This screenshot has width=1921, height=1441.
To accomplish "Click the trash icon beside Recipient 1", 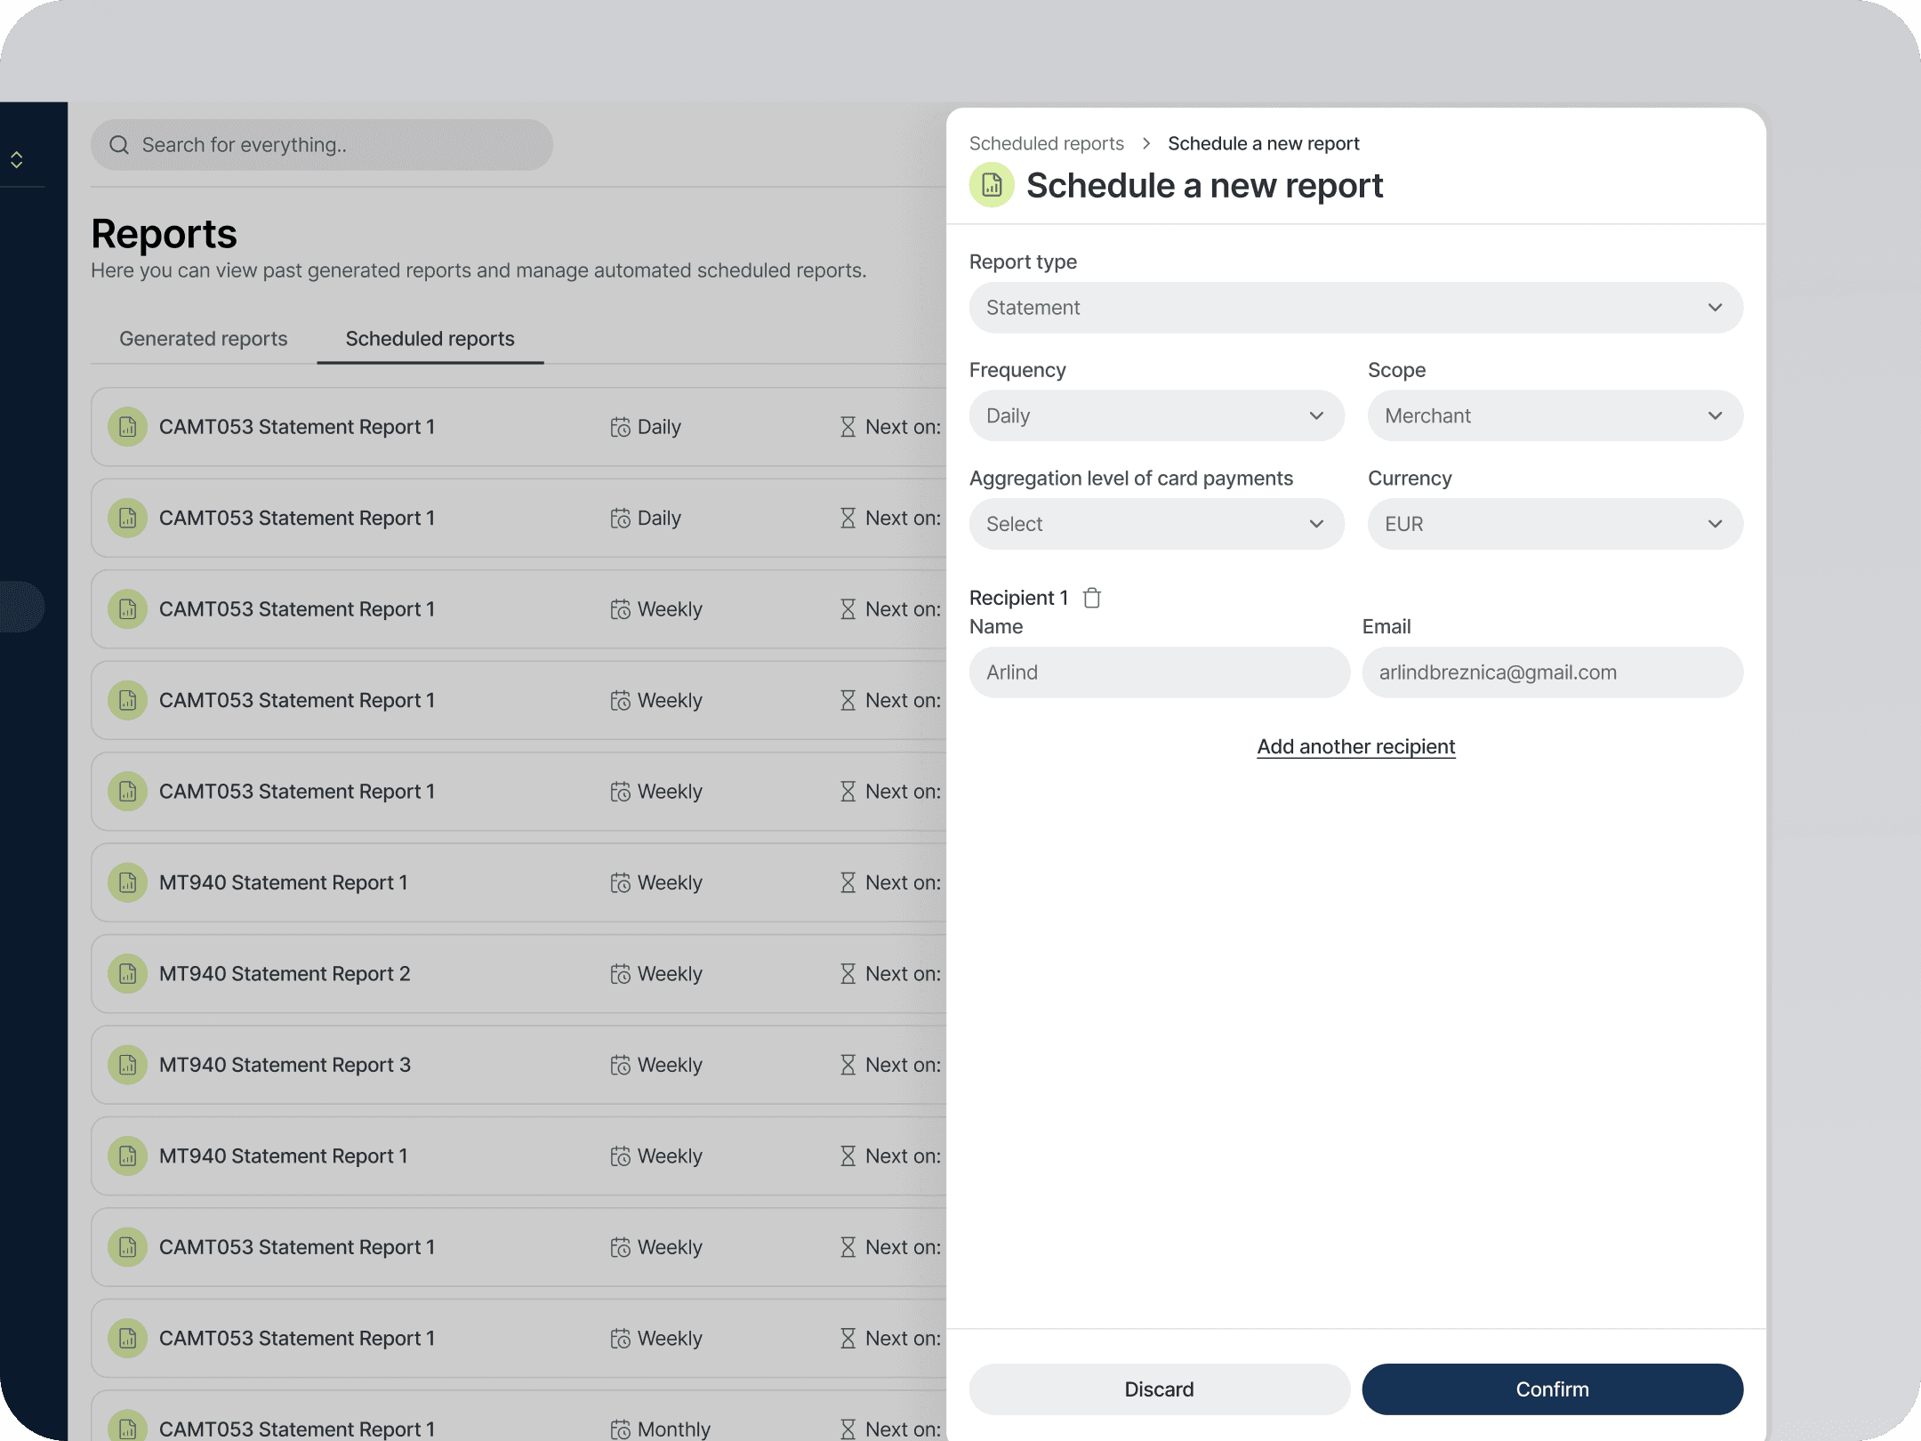I will click(x=1092, y=598).
